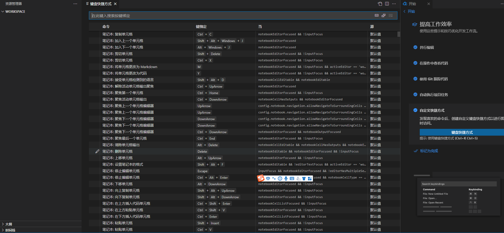This screenshot has width=504, height=233.
Task: Toggle checkmark for 自定义快捷方式 step
Action: (415, 110)
